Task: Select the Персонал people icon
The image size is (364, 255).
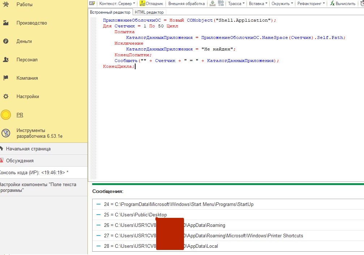Action: tap(6, 60)
